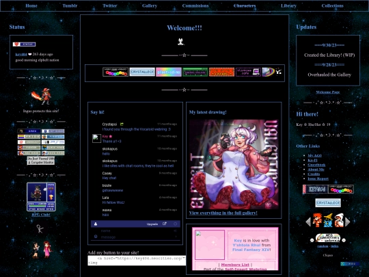Open the My AO3 link
Screen dimensions: 369x277
[314, 155]
